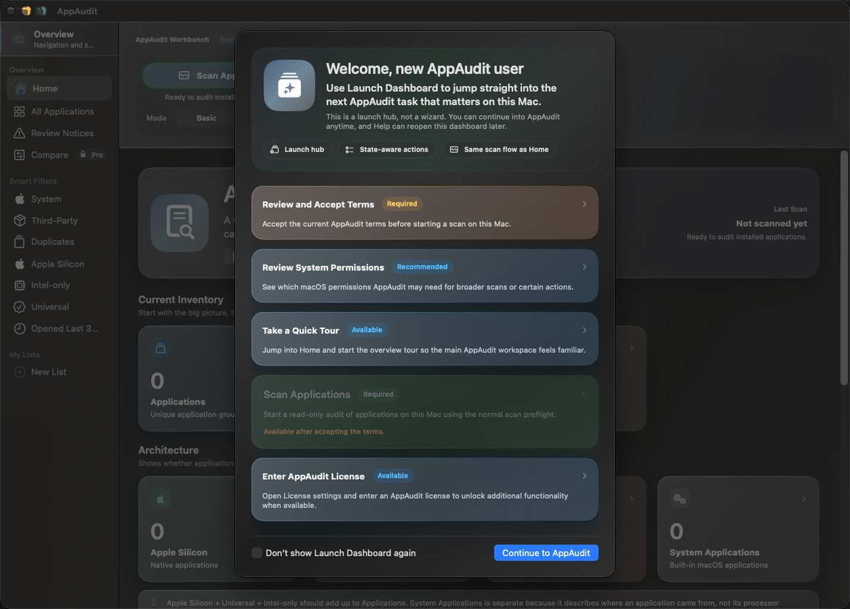
Task: Open the Opened Last 3... clock icon
Action: point(20,329)
